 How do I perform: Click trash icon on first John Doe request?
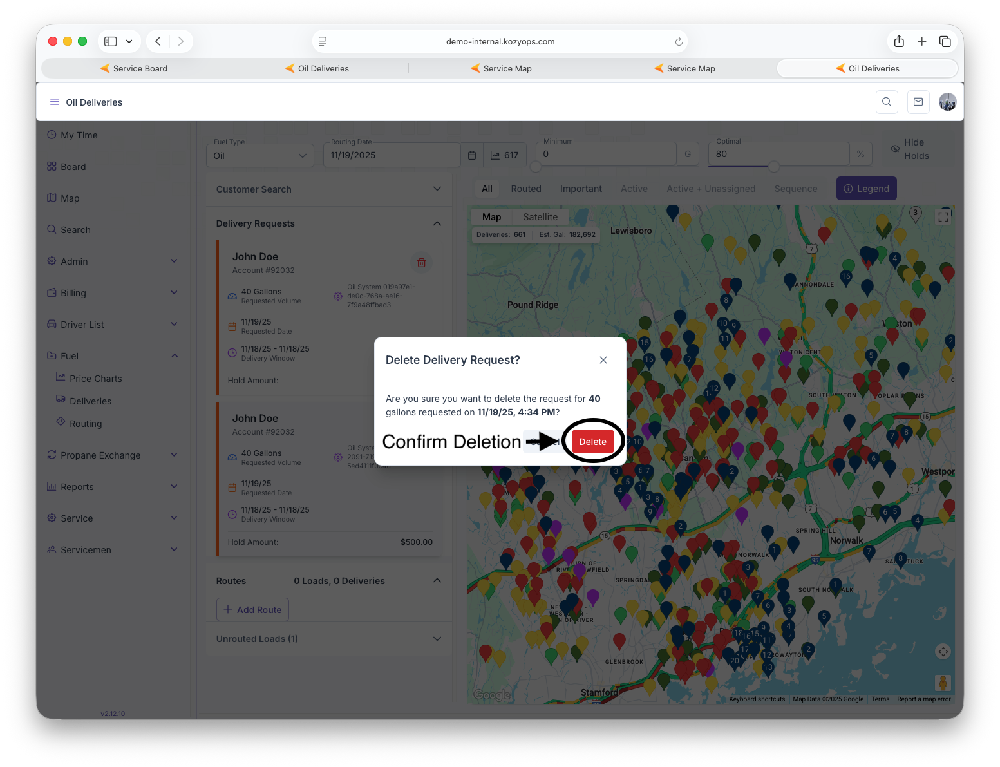coord(422,263)
